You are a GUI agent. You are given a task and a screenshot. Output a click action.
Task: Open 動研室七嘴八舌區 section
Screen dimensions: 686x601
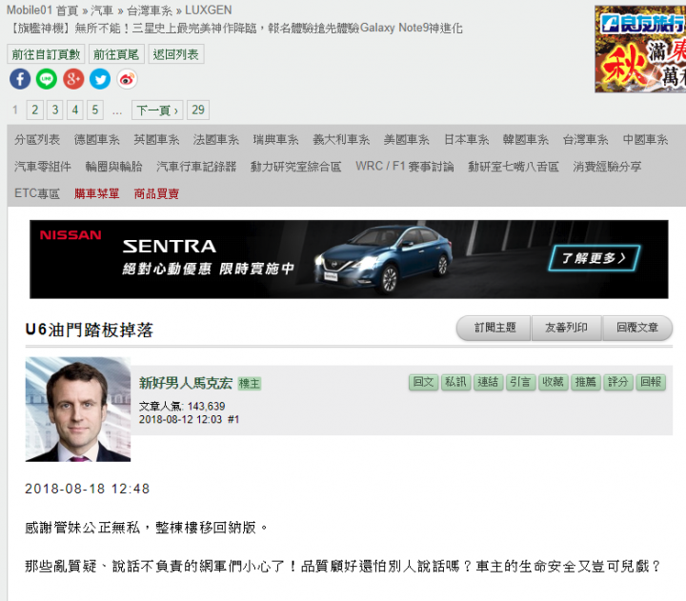tap(514, 167)
